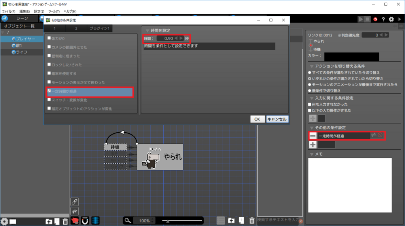The width and height of the screenshot is (405, 226).
Task: Click the red shape icon below canvas
Action: coord(75,220)
